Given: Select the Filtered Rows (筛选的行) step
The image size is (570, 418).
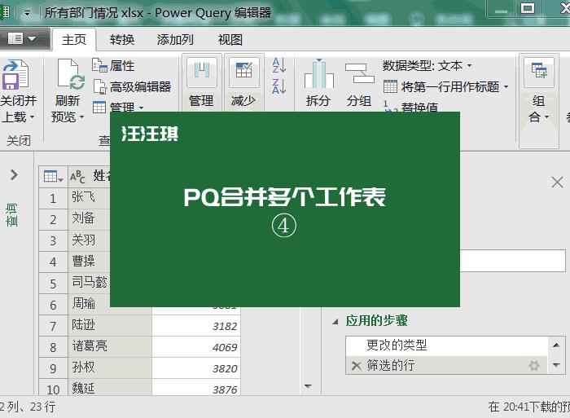Looking at the screenshot, I should click(x=446, y=365).
